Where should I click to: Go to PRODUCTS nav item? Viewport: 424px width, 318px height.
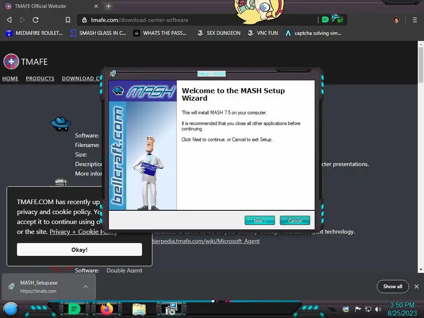[40, 78]
